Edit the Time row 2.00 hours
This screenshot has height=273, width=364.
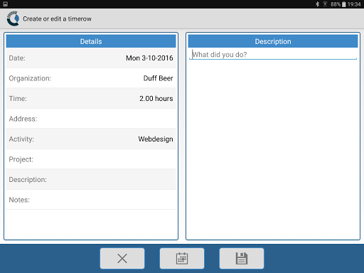click(x=91, y=98)
